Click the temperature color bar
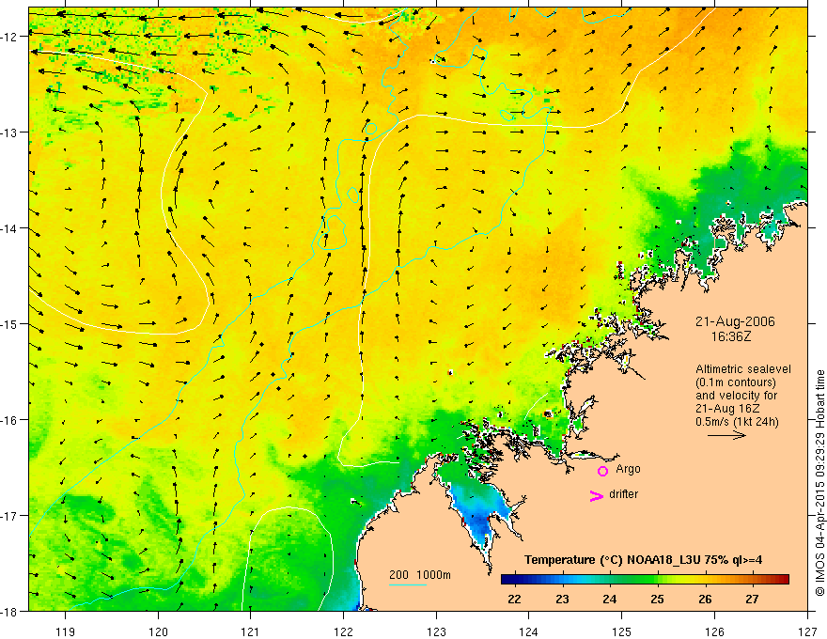This screenshot has width=827, height=639. [x=645, y=579]
